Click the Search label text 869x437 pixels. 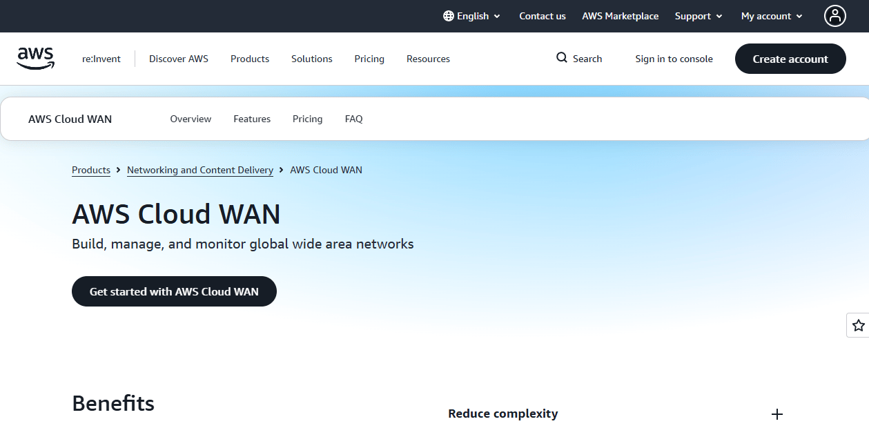click(587, 59)
